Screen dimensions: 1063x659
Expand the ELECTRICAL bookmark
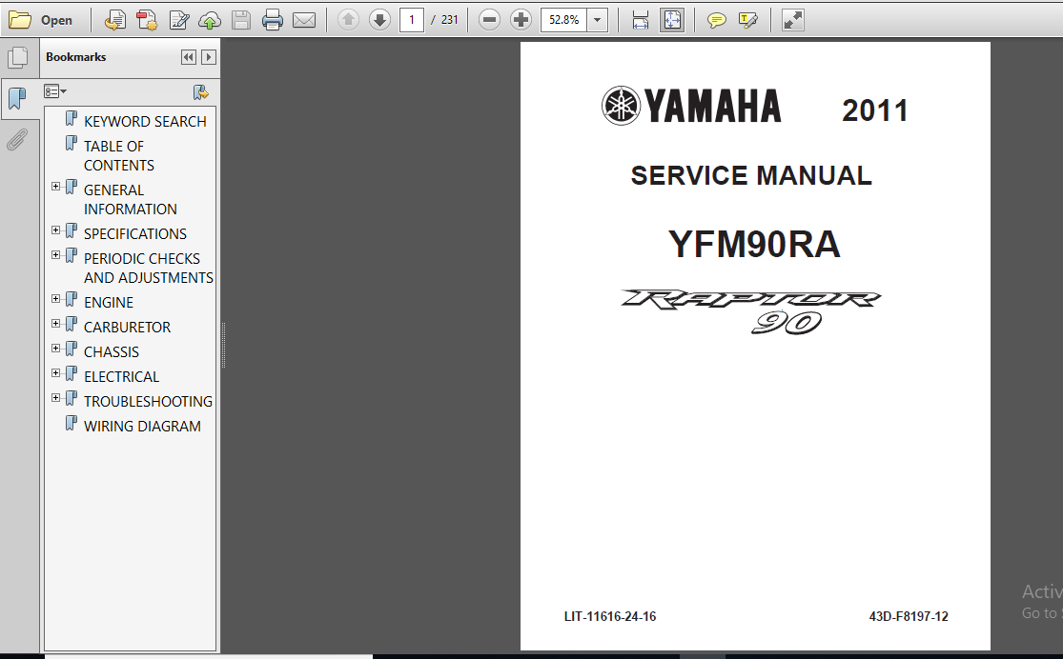pos(55,373)
